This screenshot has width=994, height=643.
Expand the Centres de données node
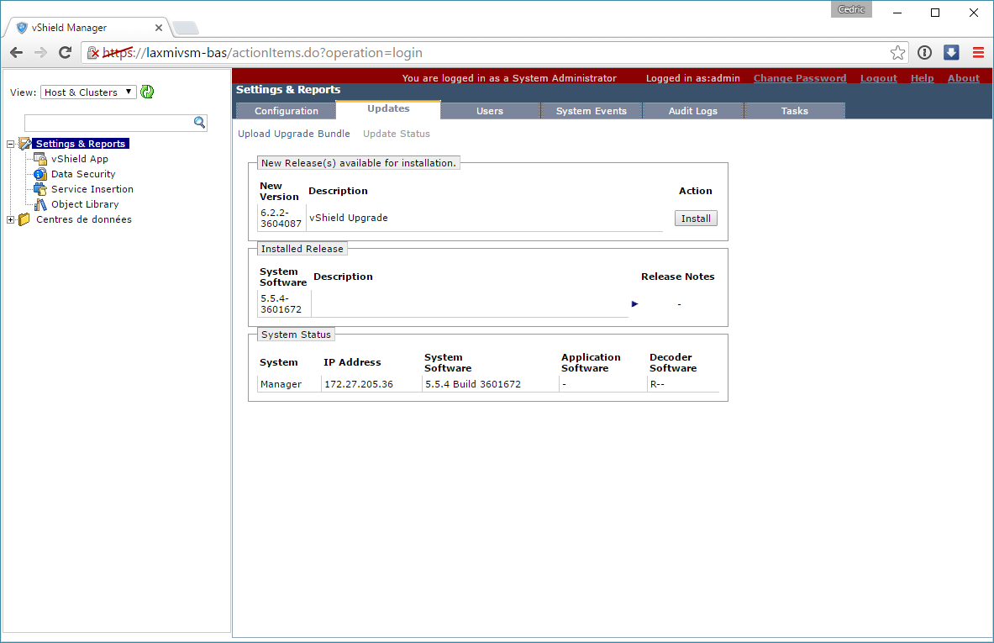point(10,220)
